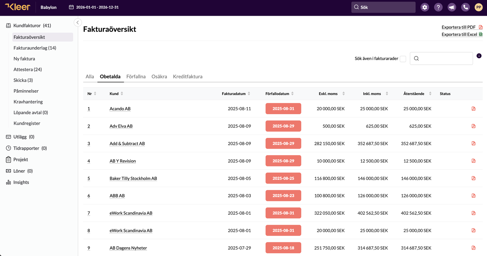Switch to the Förfallna tab

(136, 77)
